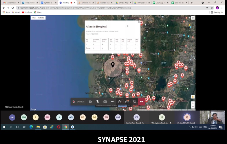
Task: Go forward in the browser
Action: pyautogui.click(x=8, y=8)
